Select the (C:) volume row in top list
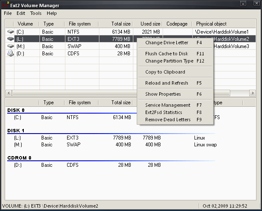The width and height of the screenshot is (262, 211). click(130, 31)
